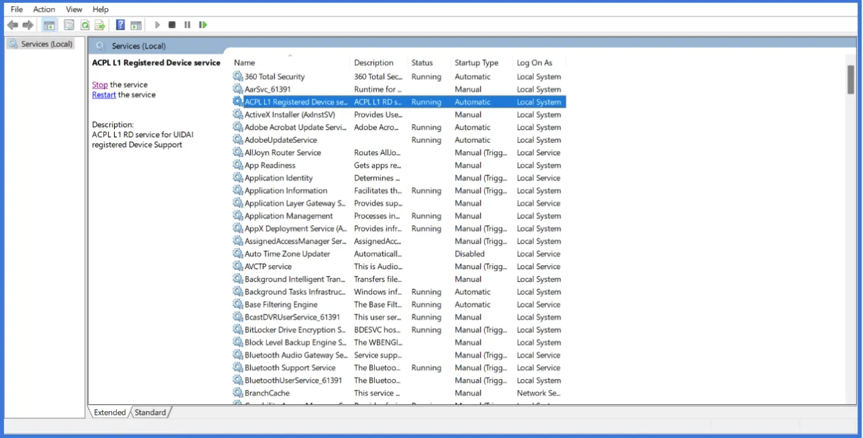Screen dimensions: 863x438
Task: Click the gear icon beside AssignedAccessManager Service
Action: [x=238, y=241]
